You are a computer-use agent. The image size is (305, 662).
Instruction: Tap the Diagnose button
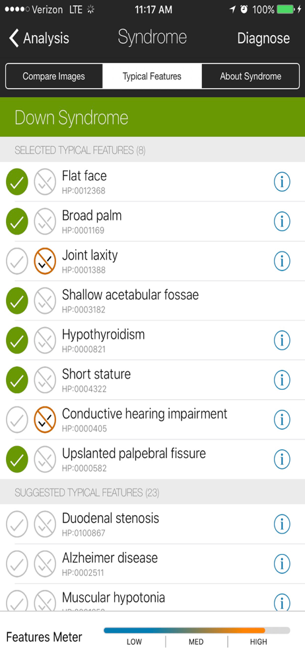(x=263, y=38)
